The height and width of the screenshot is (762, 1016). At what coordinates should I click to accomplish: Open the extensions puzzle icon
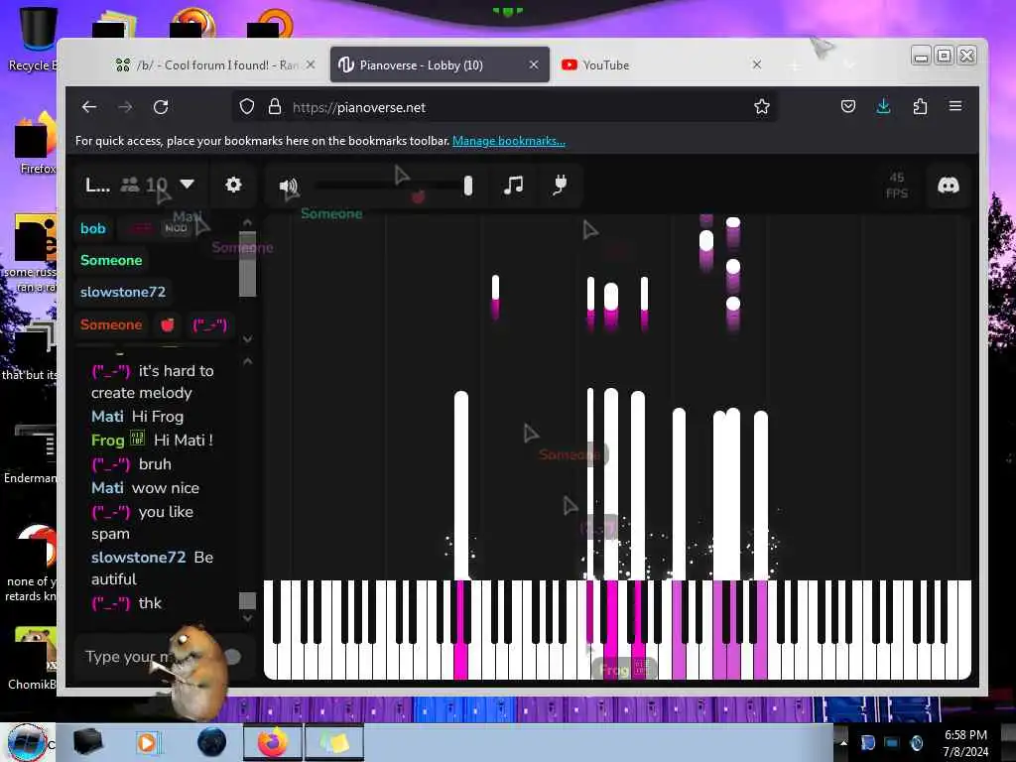(920, 107)
